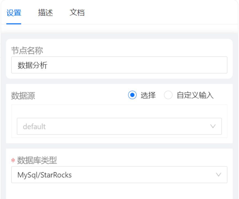Screen dimensions: 239x199
Task: Expand the default dropdown via its chevron
Action: tap(213, 126)
